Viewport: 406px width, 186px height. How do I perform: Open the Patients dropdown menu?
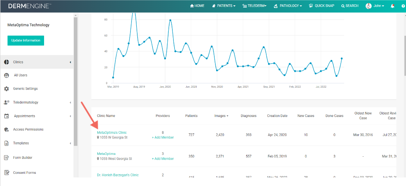[224, 6]
